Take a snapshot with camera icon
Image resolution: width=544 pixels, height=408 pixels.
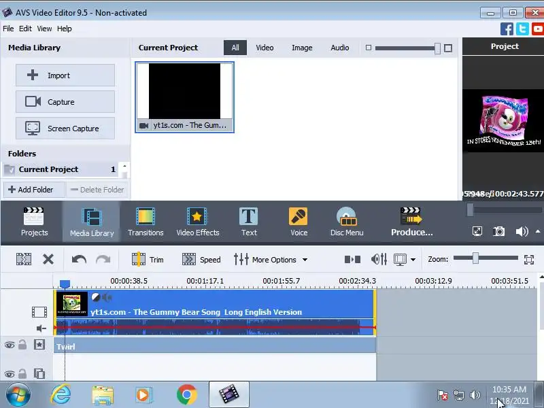click(499, 231)
